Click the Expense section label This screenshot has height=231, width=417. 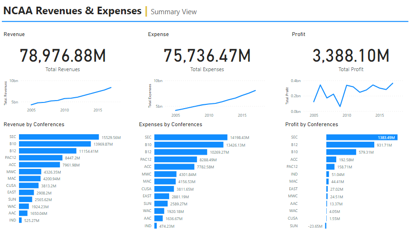coord(158,34)
